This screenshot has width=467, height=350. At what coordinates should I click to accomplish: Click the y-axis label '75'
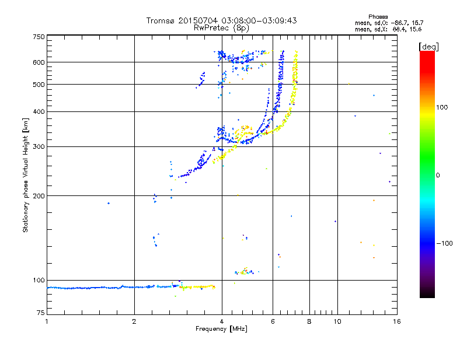(x=41, y=313)
